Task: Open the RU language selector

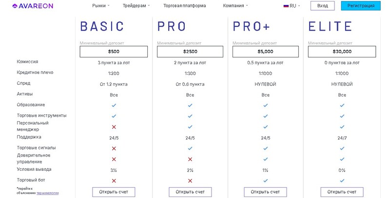Action: [x=292, y=6]
